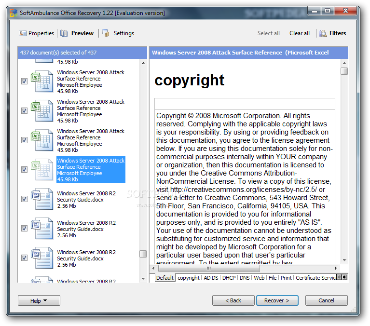
Task: Click the SoftAmbulance app icon in title bar
Action: pos(14,13)
